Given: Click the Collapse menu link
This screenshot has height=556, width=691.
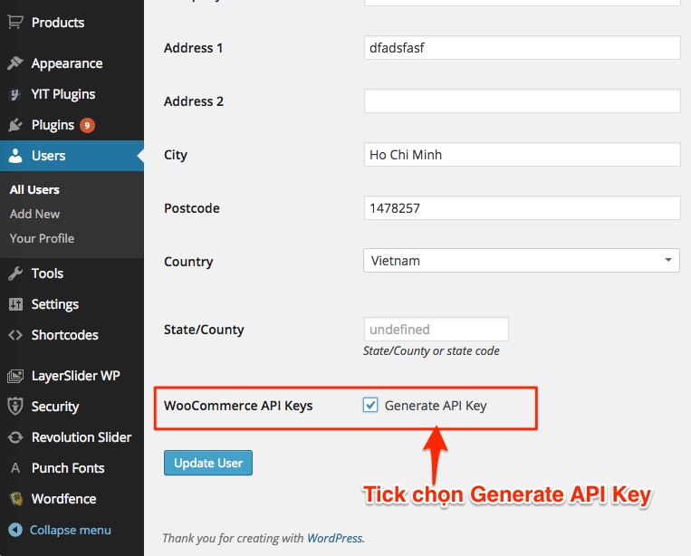Looking at the screenshot, I should (70, 530).
